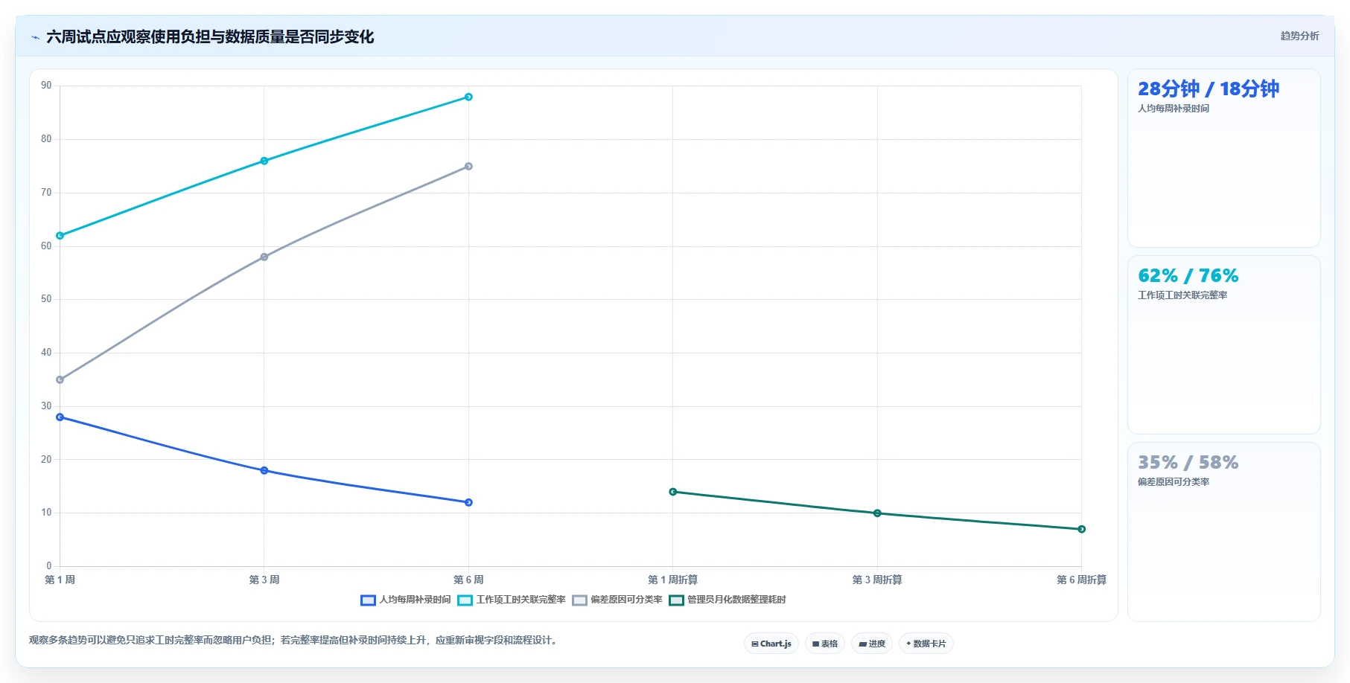Toggle the 管理员月化数据整理耗时 legend series
This screenshot has height=683, width=1350.
click(x=727, y=600)
